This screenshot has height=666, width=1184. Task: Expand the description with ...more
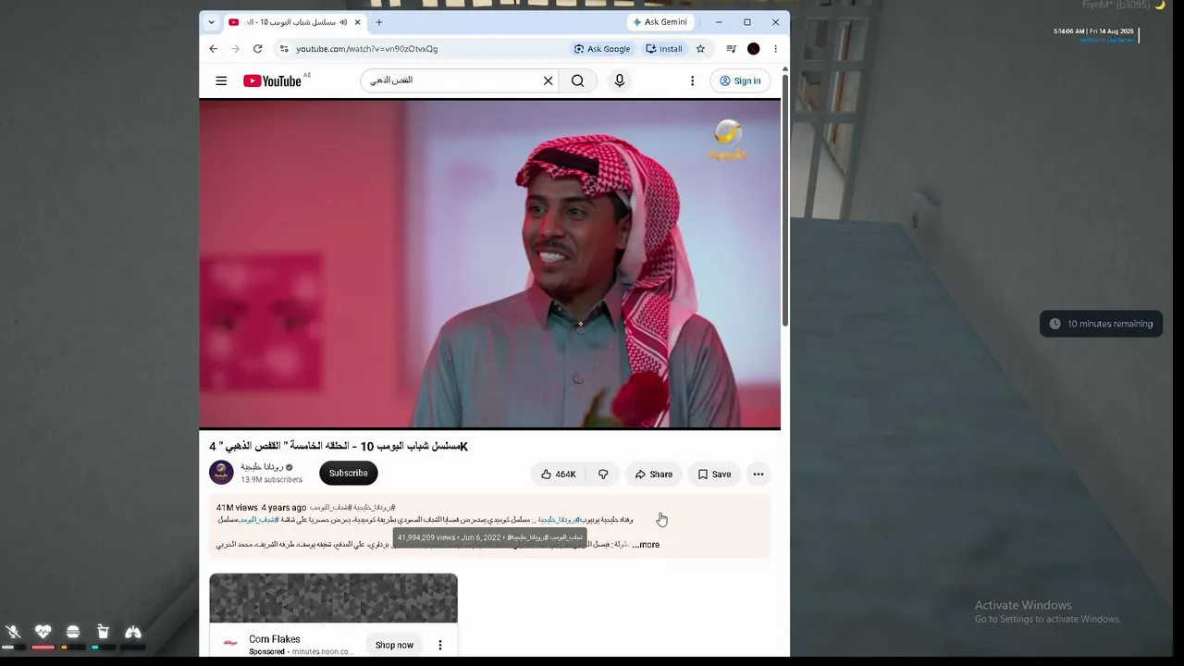pos(646,545)
